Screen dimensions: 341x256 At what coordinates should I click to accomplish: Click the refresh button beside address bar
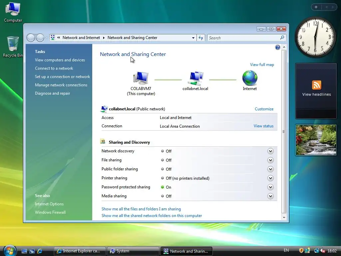[x=201, y=38]
